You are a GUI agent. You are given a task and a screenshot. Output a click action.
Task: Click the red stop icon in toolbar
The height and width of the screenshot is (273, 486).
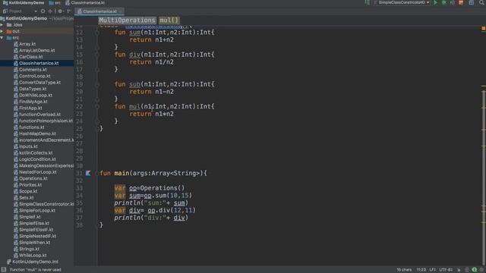pos(461,3)
